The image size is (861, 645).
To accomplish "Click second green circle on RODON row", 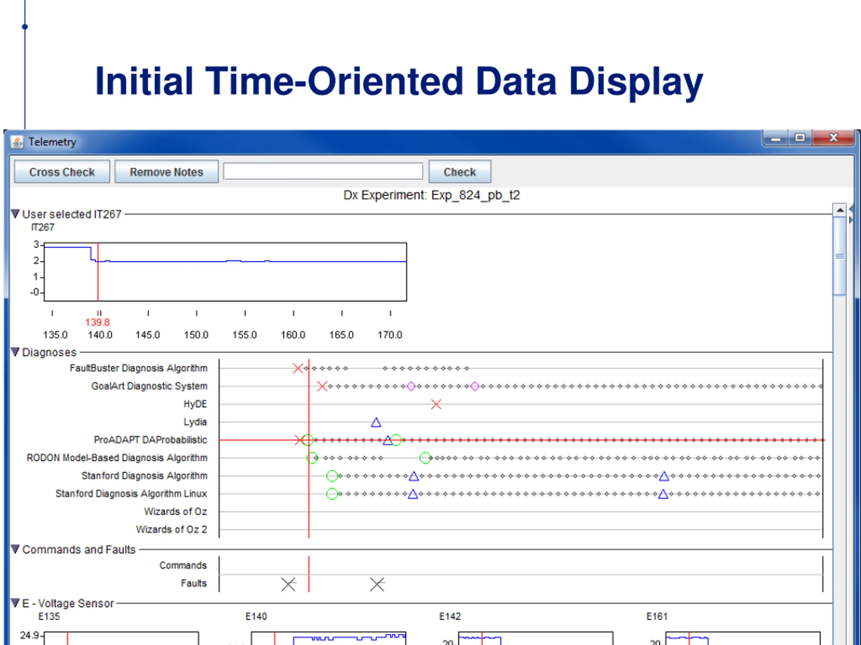I will click(x=425, y=458).
